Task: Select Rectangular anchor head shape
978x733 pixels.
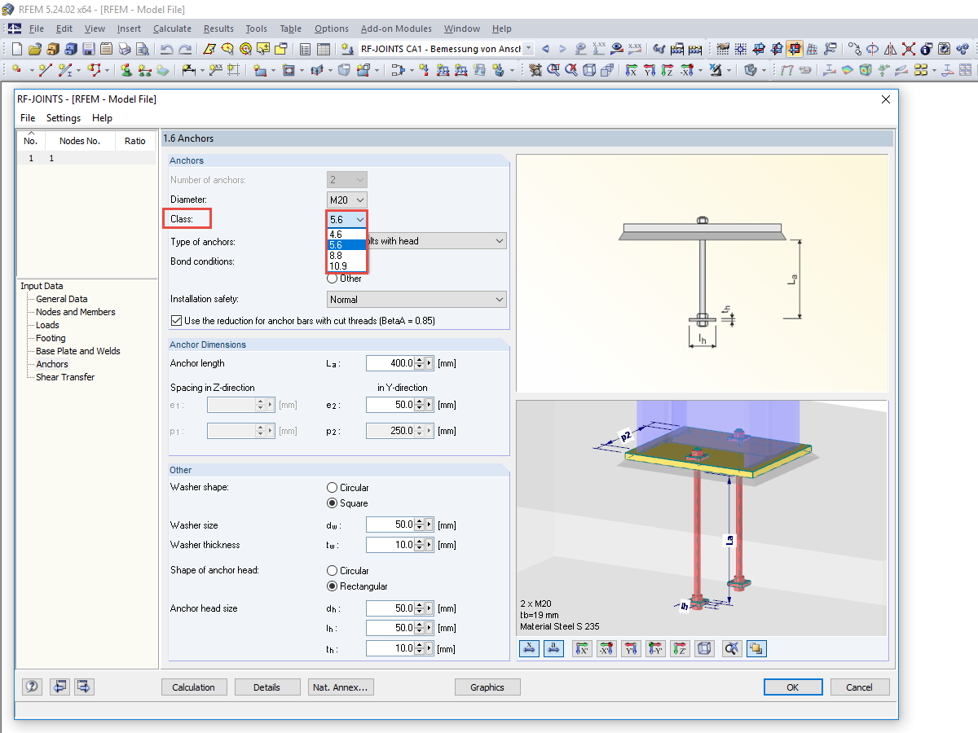Action: [x=332, y=586]
